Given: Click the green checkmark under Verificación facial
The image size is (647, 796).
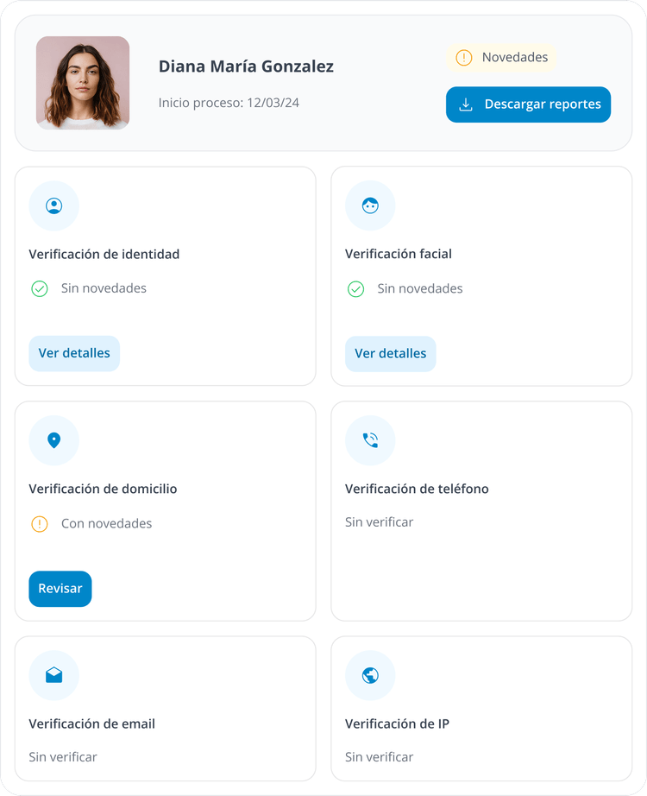Looking at the screenshot, I should click(x=355, y=289).
